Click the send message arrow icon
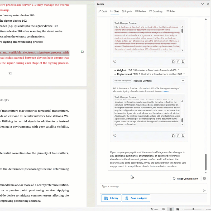211x211 pixels. 204,190
